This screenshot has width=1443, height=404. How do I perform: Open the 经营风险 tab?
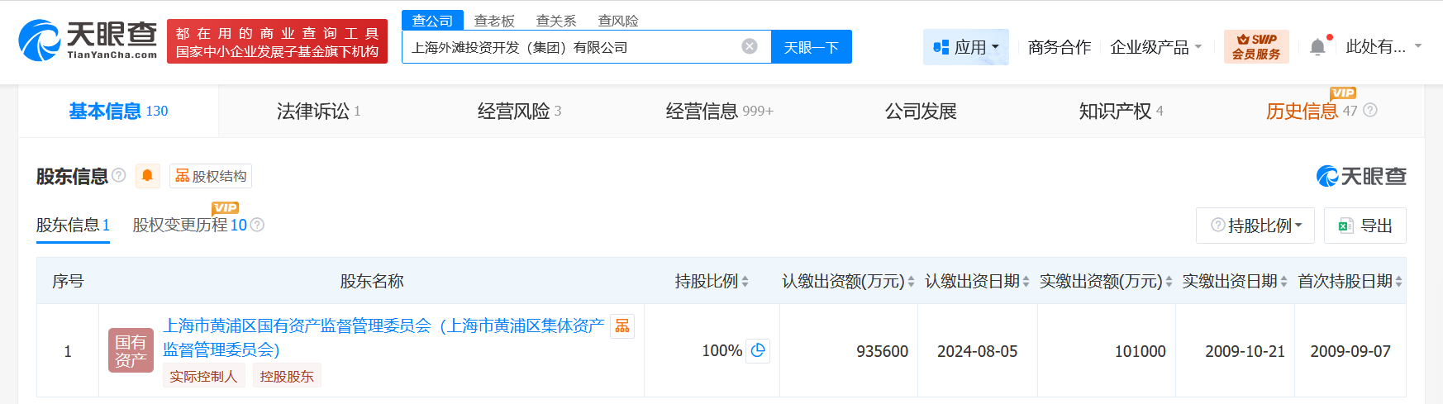click(519, 111)
